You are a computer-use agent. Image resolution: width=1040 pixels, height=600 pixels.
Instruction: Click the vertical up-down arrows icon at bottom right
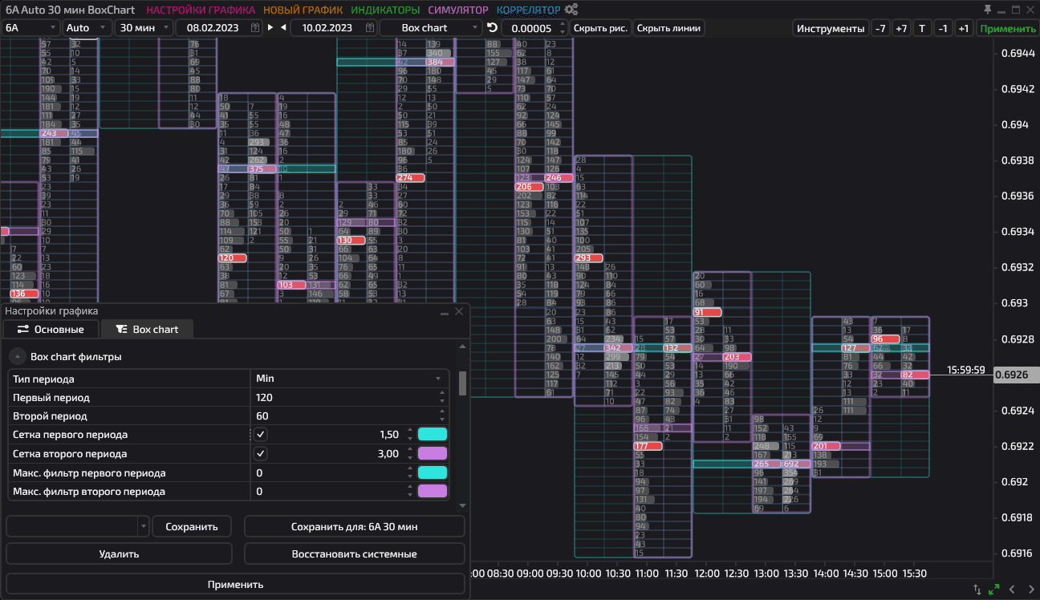point(977,590)
